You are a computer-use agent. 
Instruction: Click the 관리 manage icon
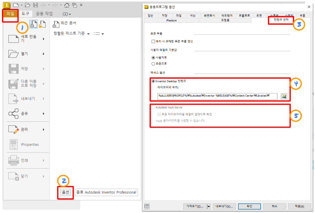point(13,129)
